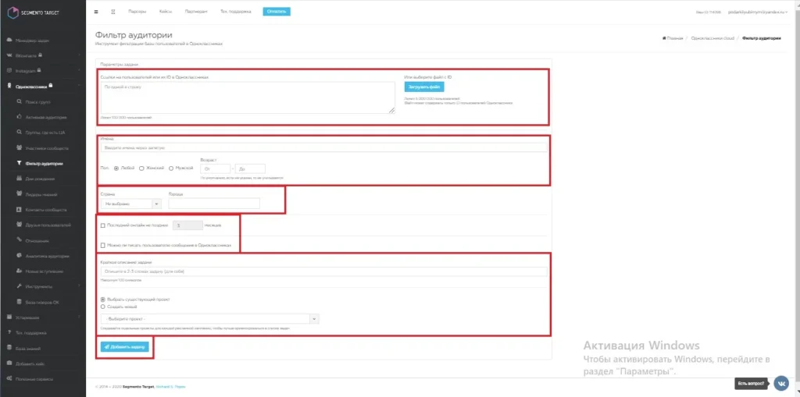The height and width of the screenshot is (397, 800).
Task: Click the Добавить задачу button
Action: pyautogui.click(x=124, y=346)
